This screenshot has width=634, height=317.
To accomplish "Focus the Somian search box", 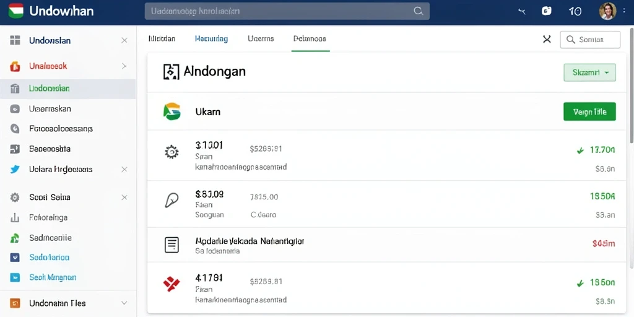I will click(590, 40).
